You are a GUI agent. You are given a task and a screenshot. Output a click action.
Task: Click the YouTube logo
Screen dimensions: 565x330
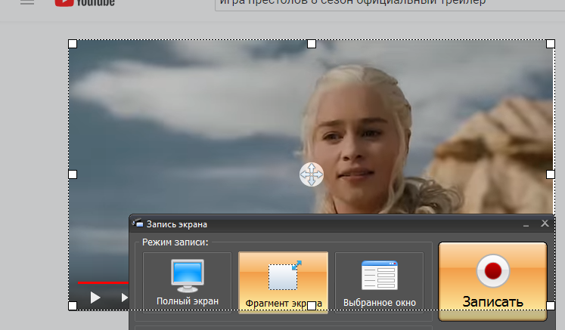[85, 3]
